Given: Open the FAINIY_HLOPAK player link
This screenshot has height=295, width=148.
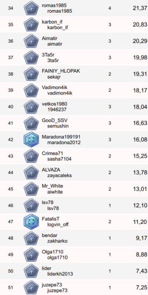Looking at the screenshot, I should 61,71.
